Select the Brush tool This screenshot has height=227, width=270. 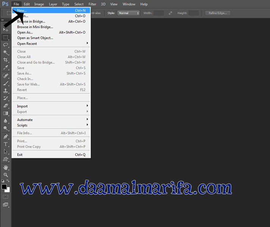point(6,83)
